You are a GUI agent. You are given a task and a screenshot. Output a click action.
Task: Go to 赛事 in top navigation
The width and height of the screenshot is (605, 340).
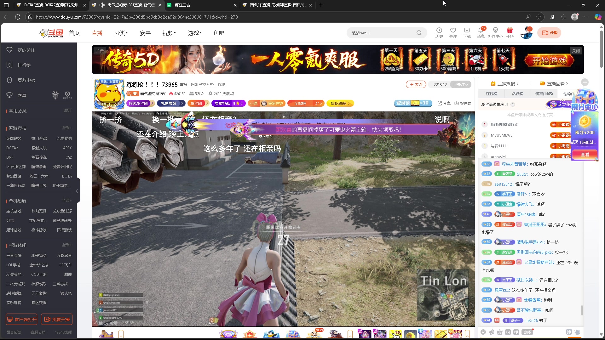click(x=145, y=33)
